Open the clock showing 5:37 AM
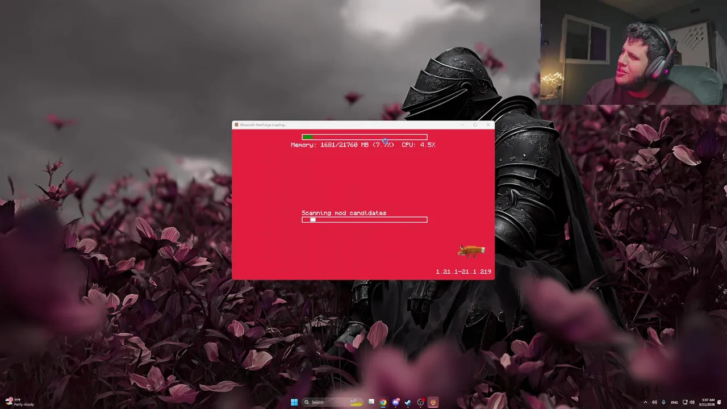The height and width of the screenshot is (409, 727). tap(708, 402)
